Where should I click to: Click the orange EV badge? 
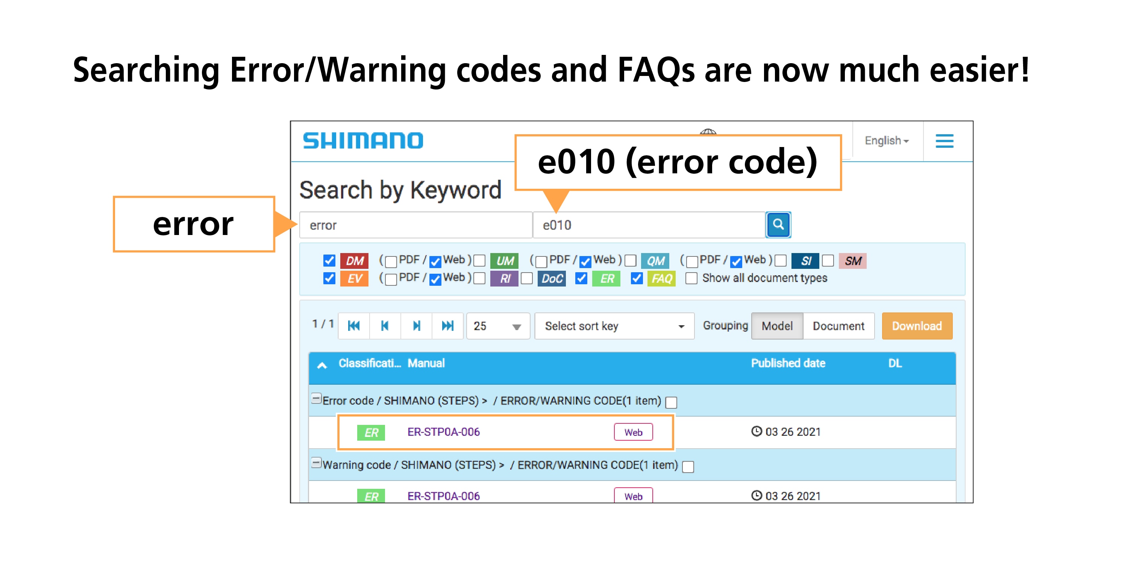point(354,279)
